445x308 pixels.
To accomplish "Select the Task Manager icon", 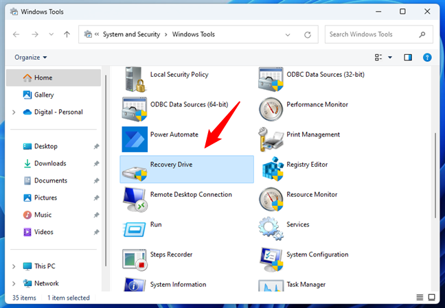I will click(x=271, y=285).
